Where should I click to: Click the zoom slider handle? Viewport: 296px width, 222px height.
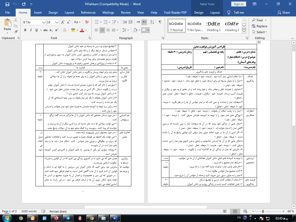coord(263,211)
